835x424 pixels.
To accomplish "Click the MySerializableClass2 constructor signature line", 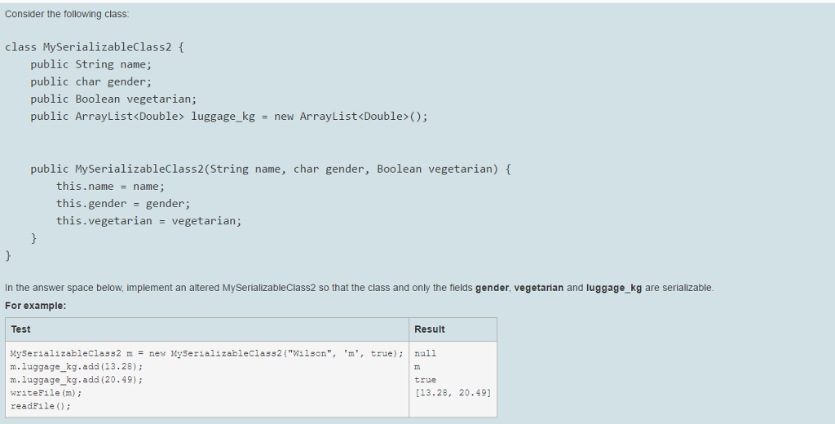I will (271, 169).
